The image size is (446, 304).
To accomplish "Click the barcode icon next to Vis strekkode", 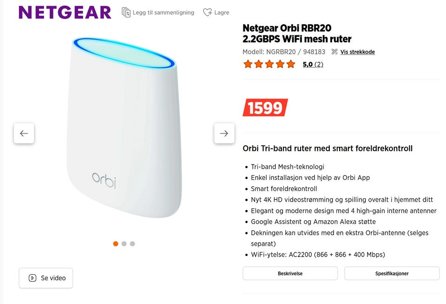I will [x=334, y=52].
